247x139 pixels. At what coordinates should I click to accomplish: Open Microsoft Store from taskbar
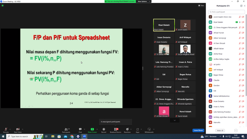pyautogui.click(x=59, y=136)
